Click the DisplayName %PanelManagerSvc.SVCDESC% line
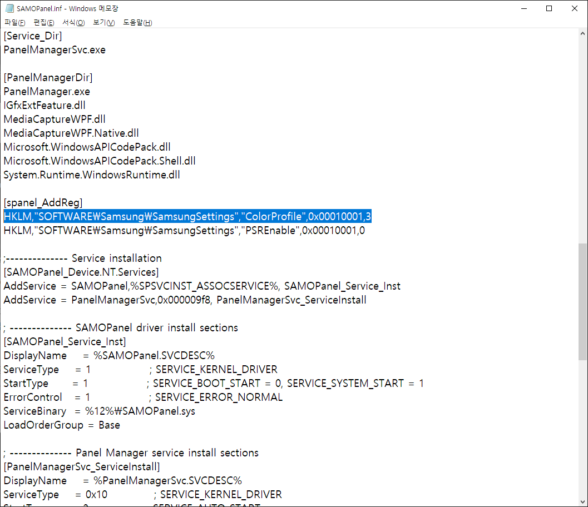588x507 pixels. click(x=123, y=480)
